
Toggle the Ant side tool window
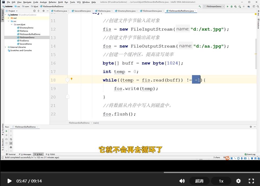point(258,13)
